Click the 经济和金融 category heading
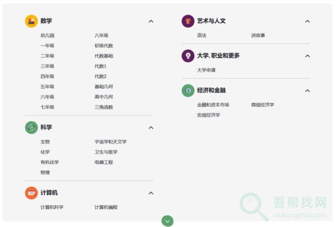The width and height of the screenshot is (336, 227). (x=211, y=90)
